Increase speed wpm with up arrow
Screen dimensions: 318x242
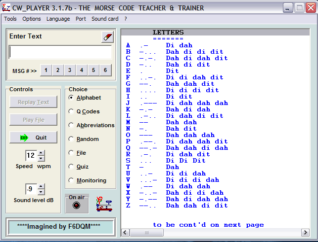tap(41, 153)
